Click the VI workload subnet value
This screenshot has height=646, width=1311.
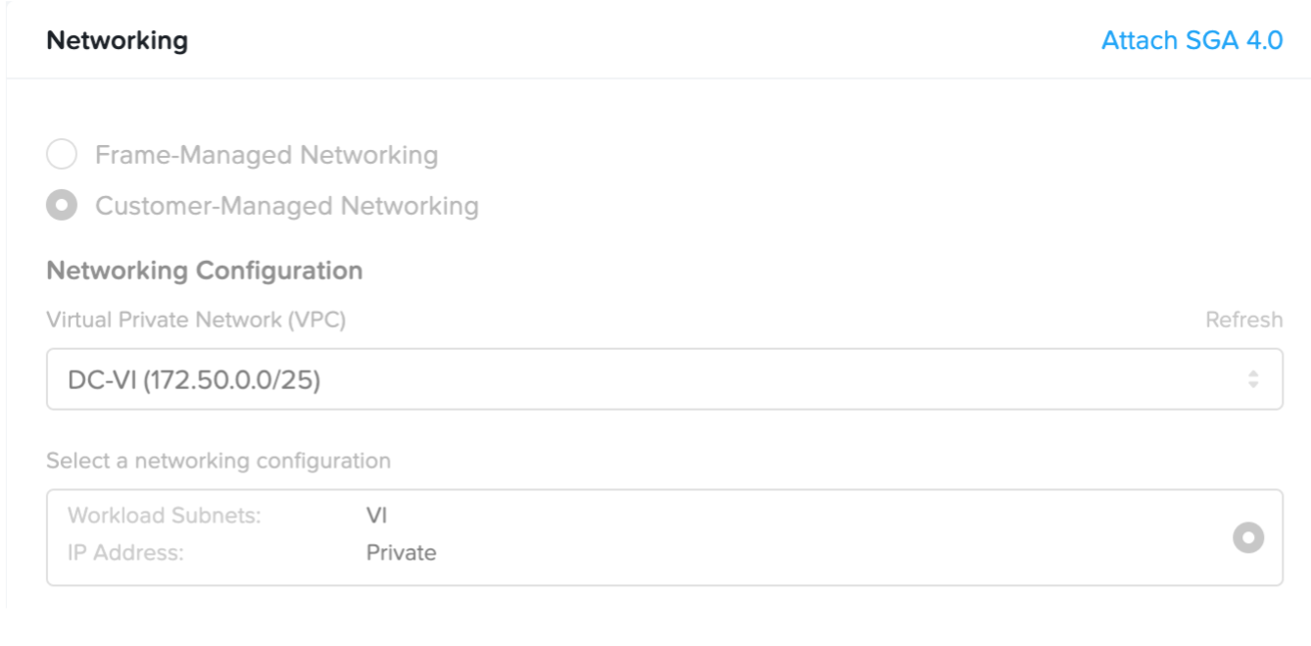pos(377,516)
